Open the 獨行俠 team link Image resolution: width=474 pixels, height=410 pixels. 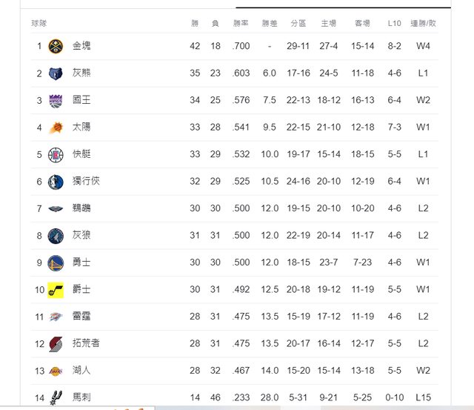click(86, 181)
